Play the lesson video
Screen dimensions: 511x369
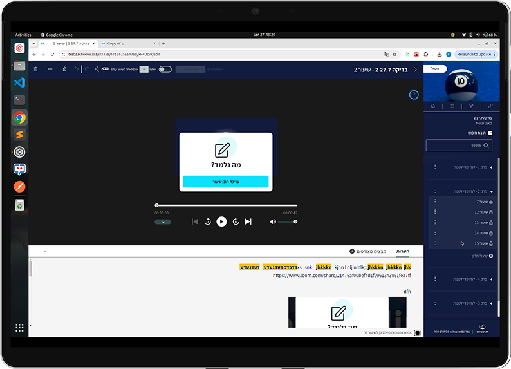[221, 222]
